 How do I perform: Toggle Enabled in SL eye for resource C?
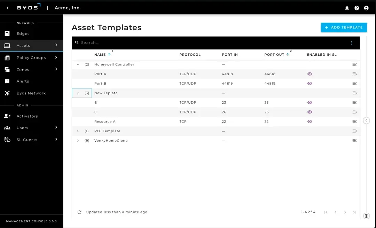(x=310, y=112)
